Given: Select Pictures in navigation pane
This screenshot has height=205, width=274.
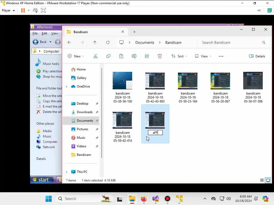Looking at the screenshot, I should [x=82, y=129].
